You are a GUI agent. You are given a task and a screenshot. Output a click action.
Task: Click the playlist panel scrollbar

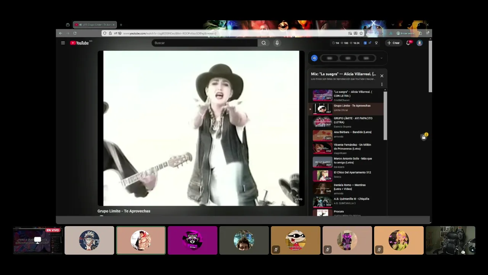point(385,115)
